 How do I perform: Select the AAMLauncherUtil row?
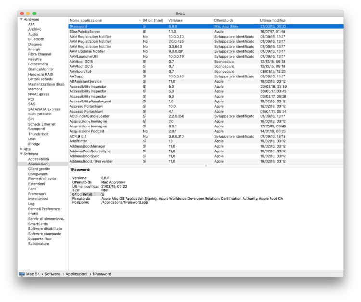point(206,56)
